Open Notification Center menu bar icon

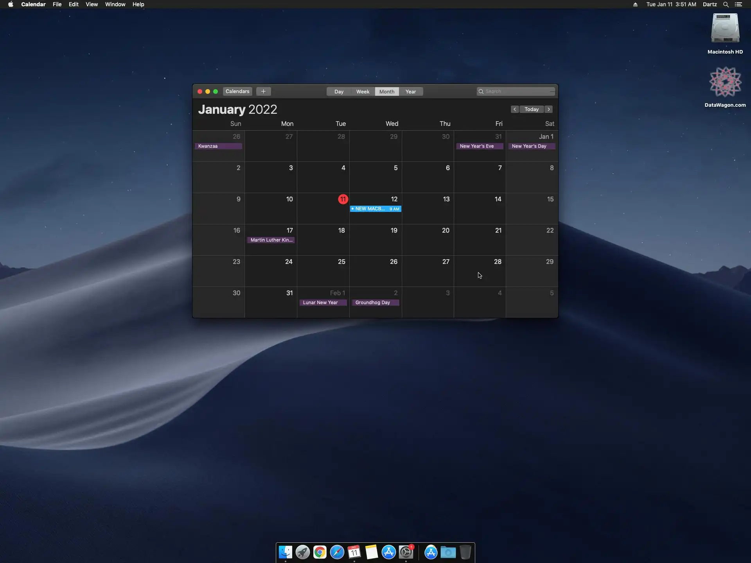pyautogui.click(x=738, y=4)
